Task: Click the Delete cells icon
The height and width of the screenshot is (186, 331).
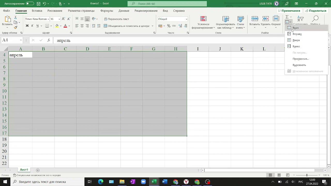Action: [266, 19]
